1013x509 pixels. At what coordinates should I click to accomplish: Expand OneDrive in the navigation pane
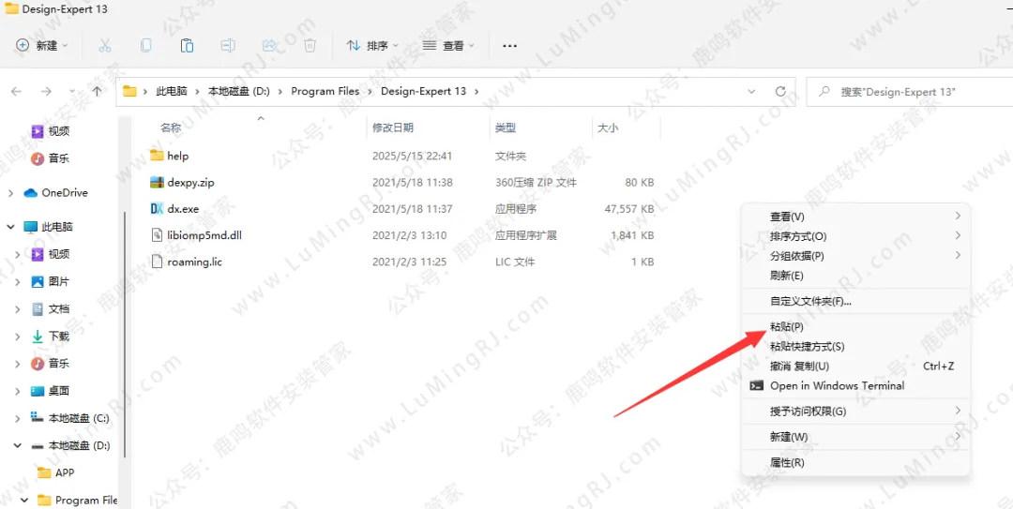click(x=11, y=192)
